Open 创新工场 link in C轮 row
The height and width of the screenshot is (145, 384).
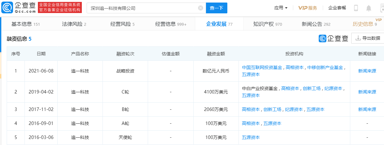[x=312, y=88]
